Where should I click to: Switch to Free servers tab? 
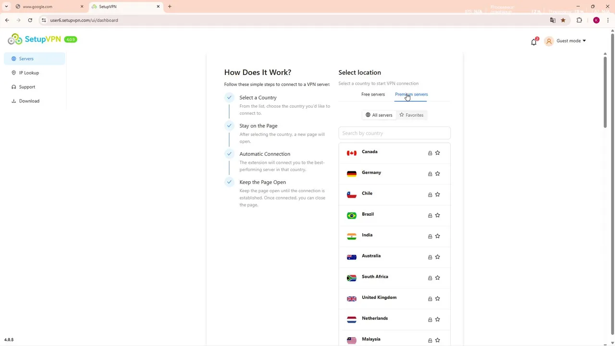point(373,94)
